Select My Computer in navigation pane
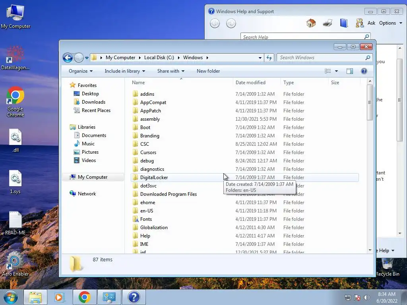 tap(93, 177)
